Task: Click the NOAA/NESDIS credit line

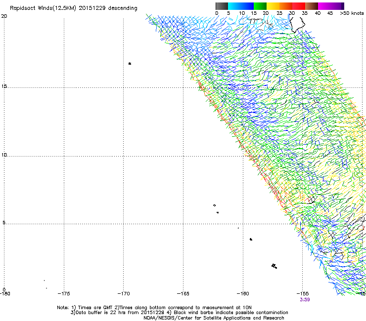Action: tap(214, 318)
